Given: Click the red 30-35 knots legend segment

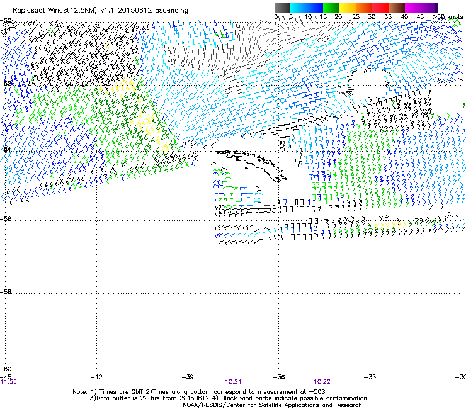Looking at the screenshot, I should [x=380, y=8].
